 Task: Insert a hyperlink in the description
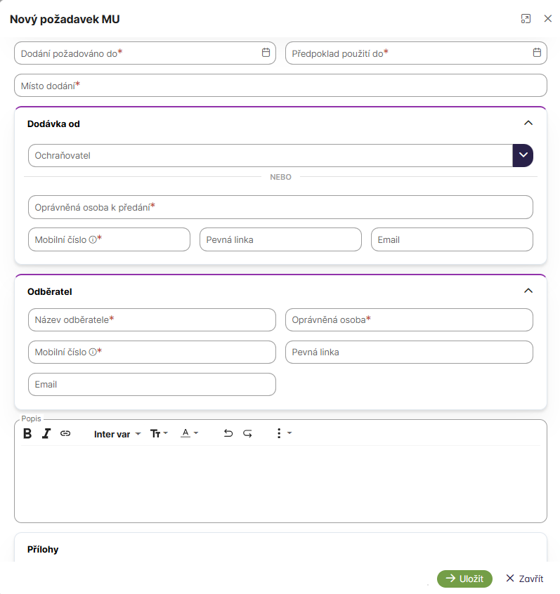[x=65, y=434]
